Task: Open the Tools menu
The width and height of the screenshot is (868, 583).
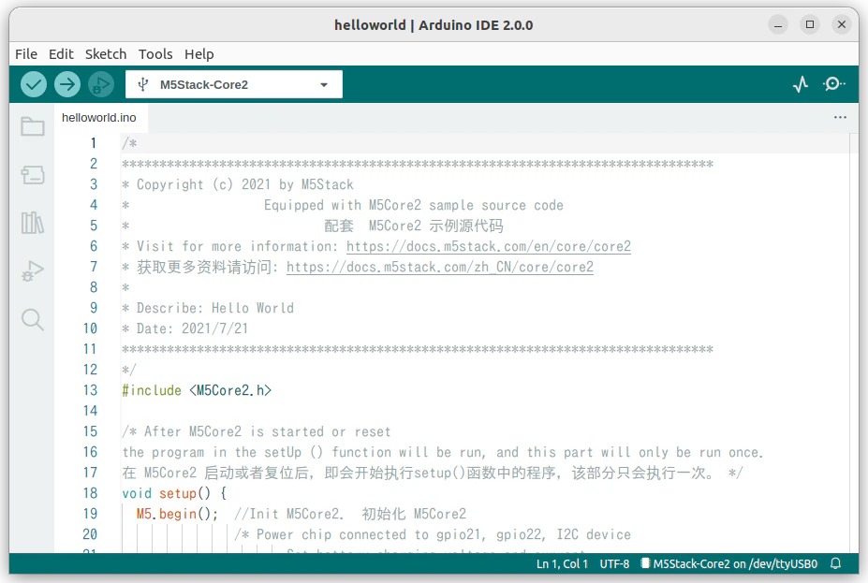Action: 155,54
